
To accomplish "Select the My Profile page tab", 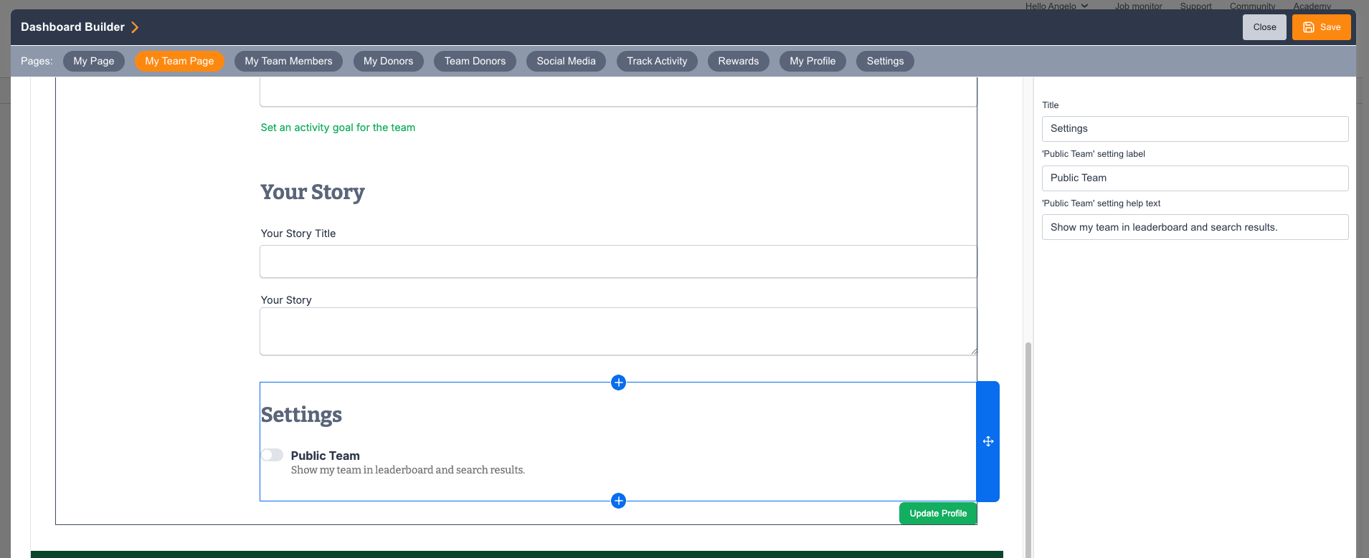I will tap(813, 61).
